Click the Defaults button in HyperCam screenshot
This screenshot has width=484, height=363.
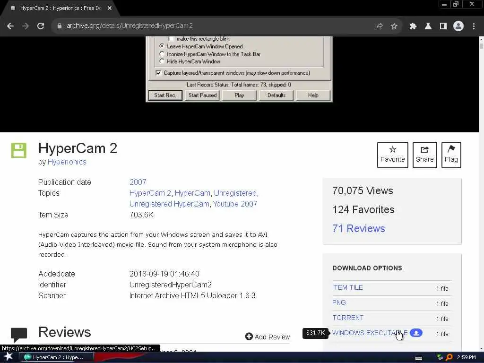(x=276, y=95)
